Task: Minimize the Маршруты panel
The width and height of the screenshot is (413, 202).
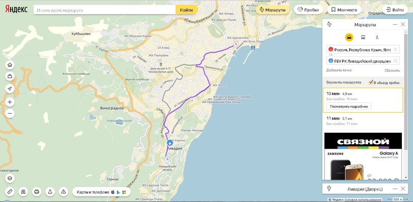Action: 395,24
